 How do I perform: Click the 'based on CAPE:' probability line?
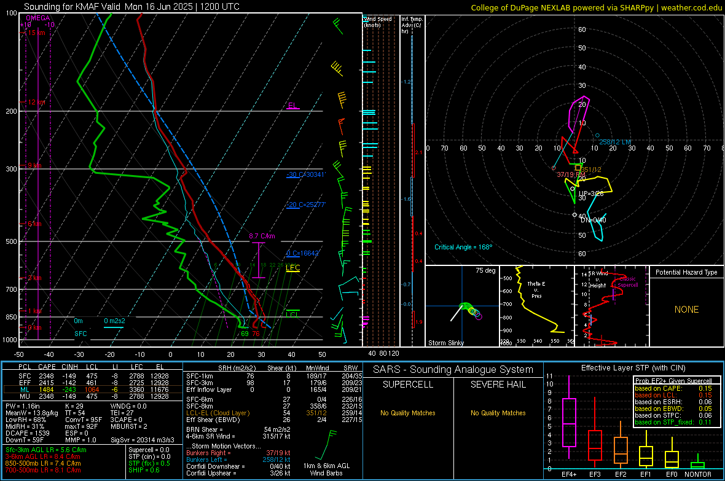pyautogui.click(x=673, y=388)
